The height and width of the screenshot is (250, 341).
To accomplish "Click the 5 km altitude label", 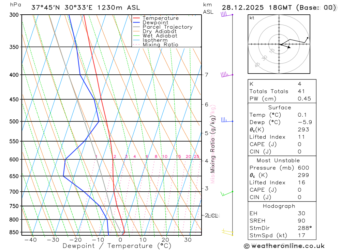I will 206,133.
